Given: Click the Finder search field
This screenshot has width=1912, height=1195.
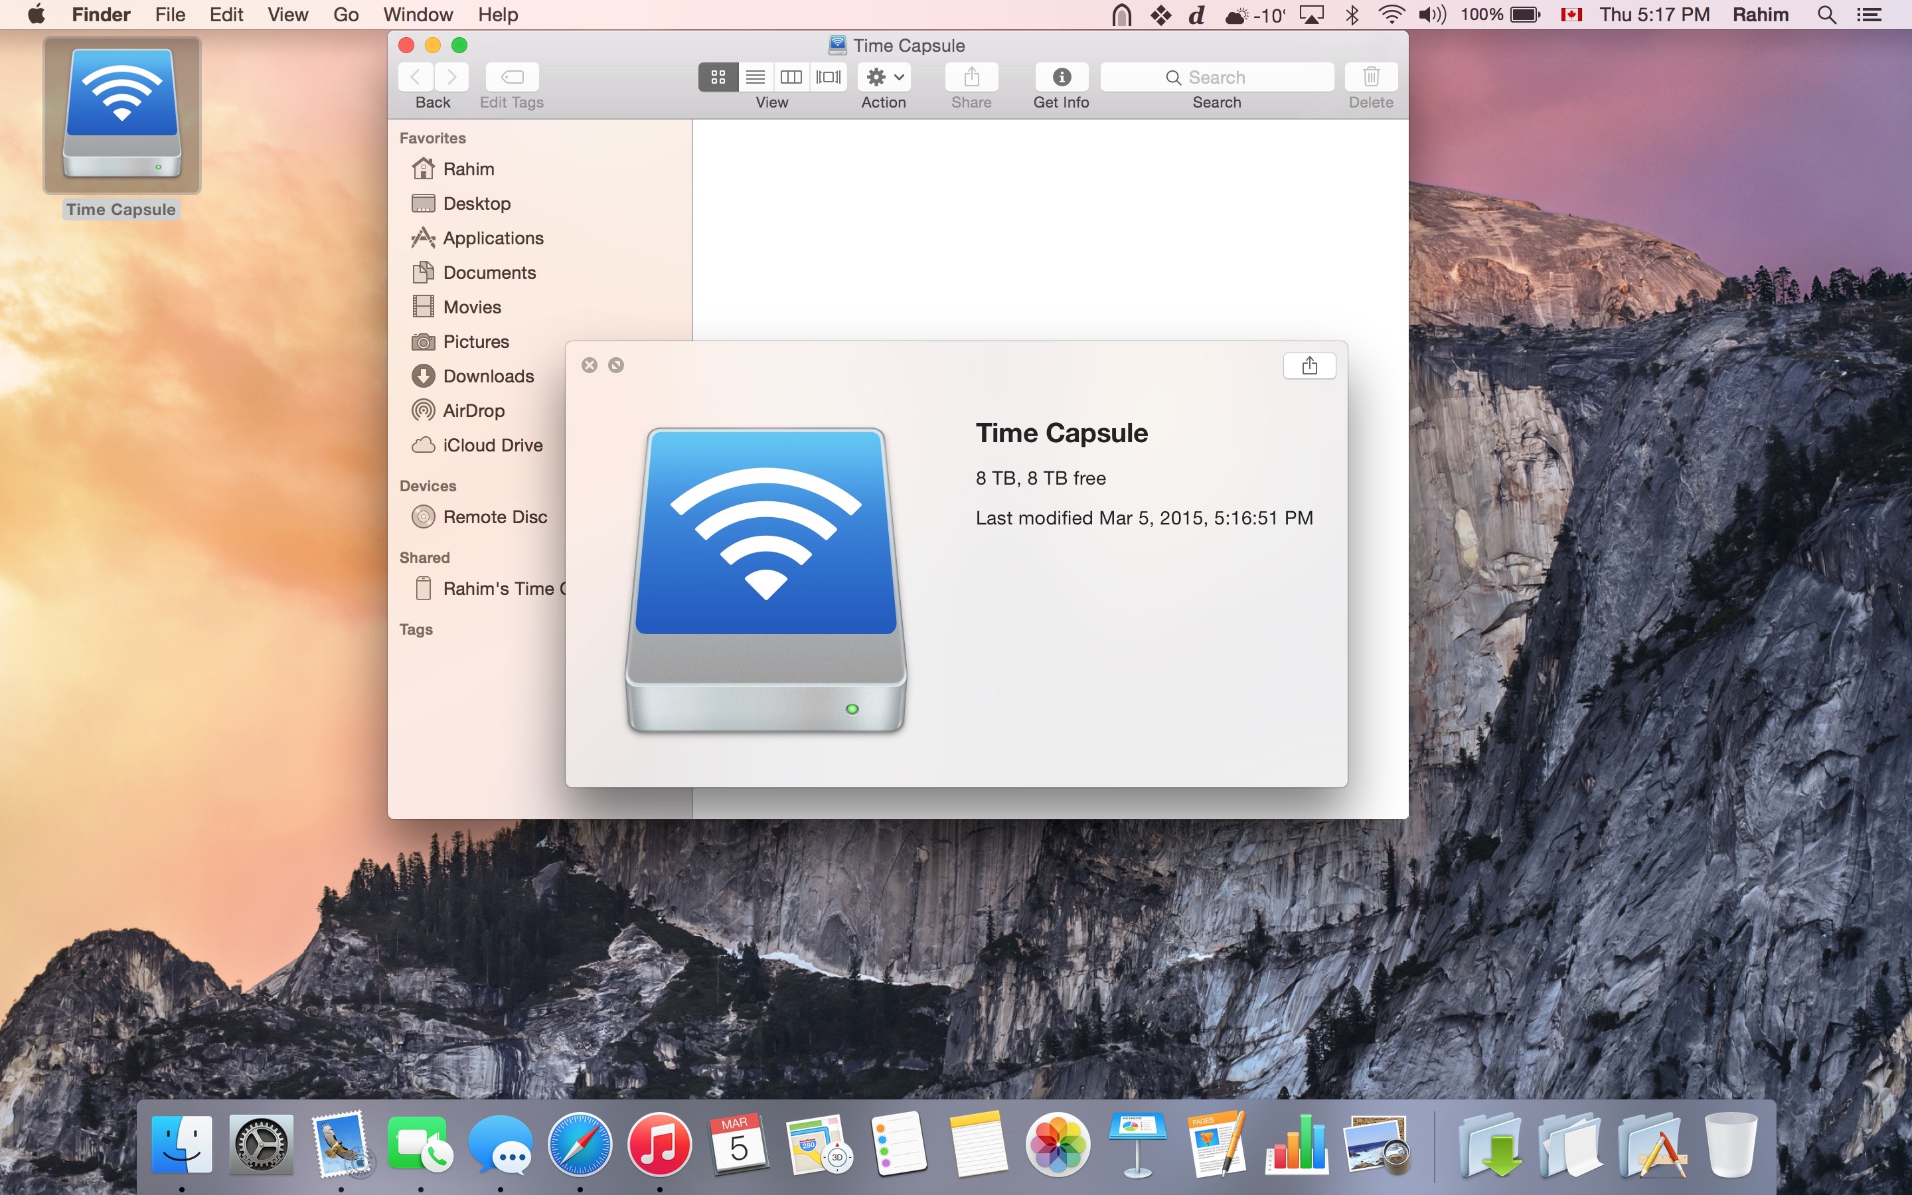Looking at the screenshot, I should pyautogui.click(x=1217, y=76).
